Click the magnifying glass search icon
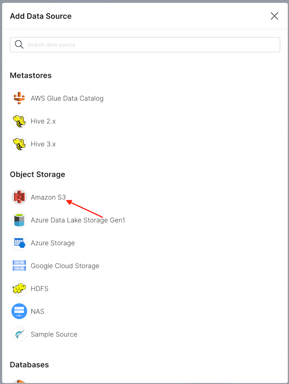This screenshot has height=384, width=289. coord(19,45)
